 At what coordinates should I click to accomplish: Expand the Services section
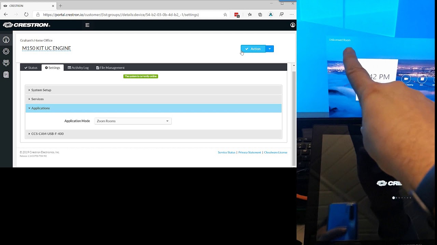pyautogui.click(x=154, y=99)
